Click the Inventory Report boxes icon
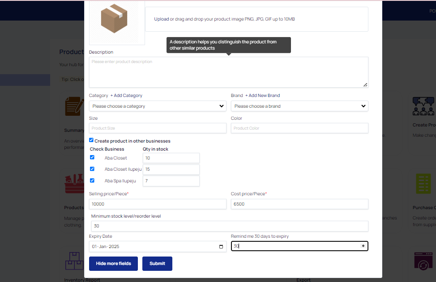This screenshot has width=436, height=282. point(74,261)
